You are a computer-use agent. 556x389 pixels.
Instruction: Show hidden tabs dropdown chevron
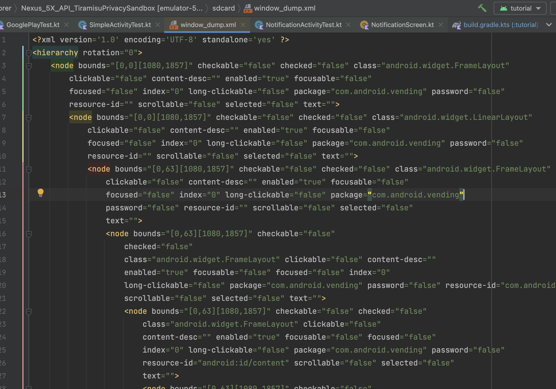[x=549, y=25]
